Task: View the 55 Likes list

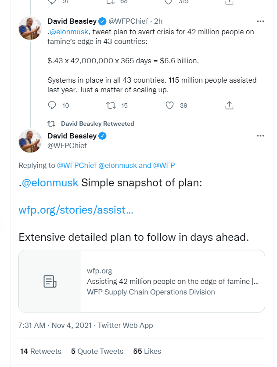Action: (x=147, y=351)
